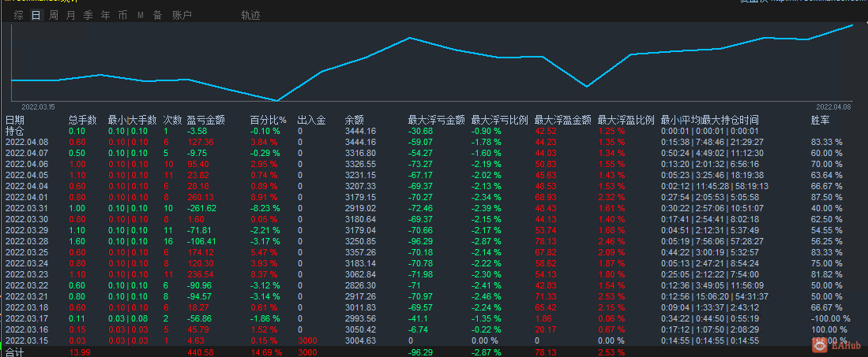Click the 日期 column header
868x357 pixels.
pos(15,120)
